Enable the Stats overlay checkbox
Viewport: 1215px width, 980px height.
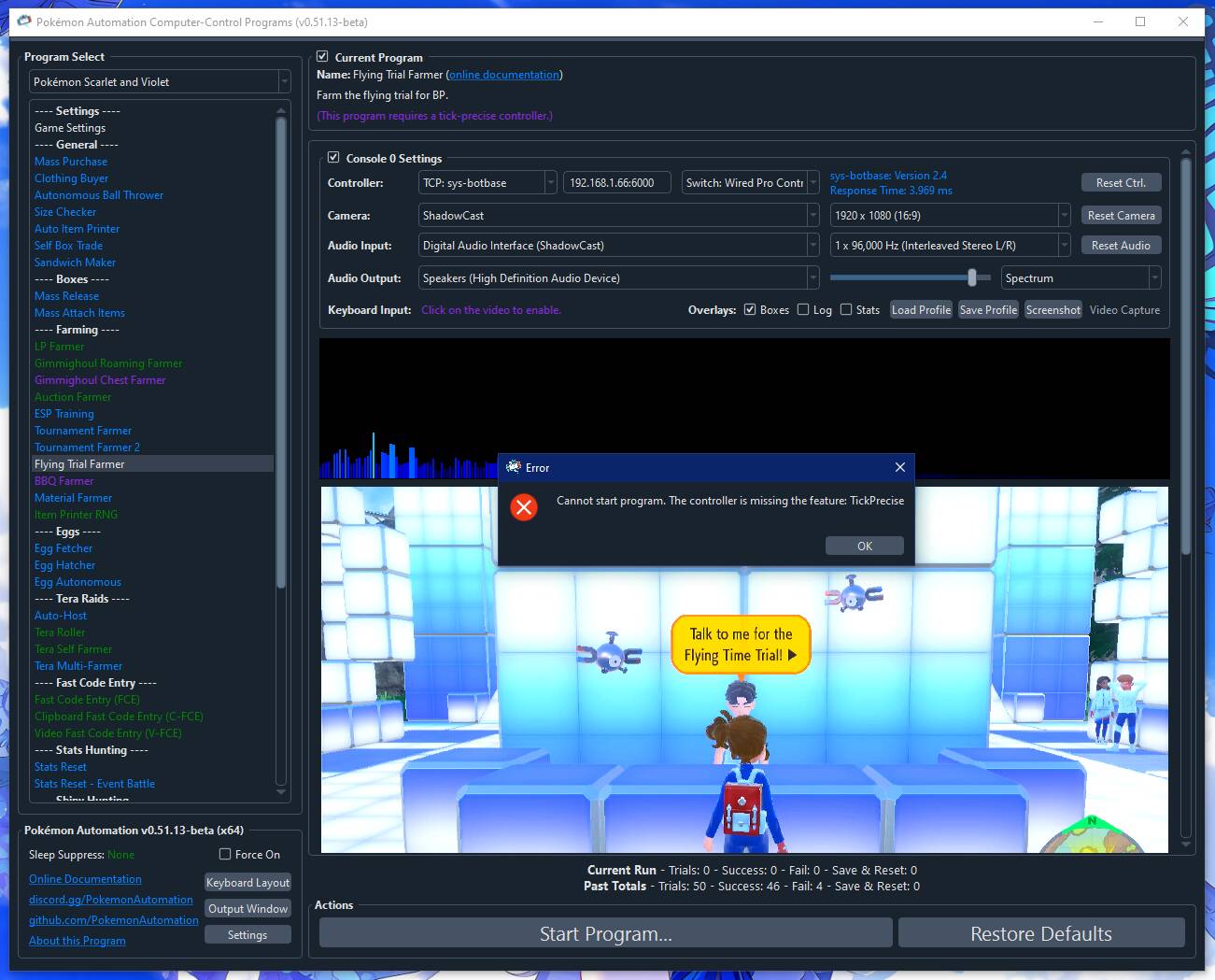[x=846, y=310]
